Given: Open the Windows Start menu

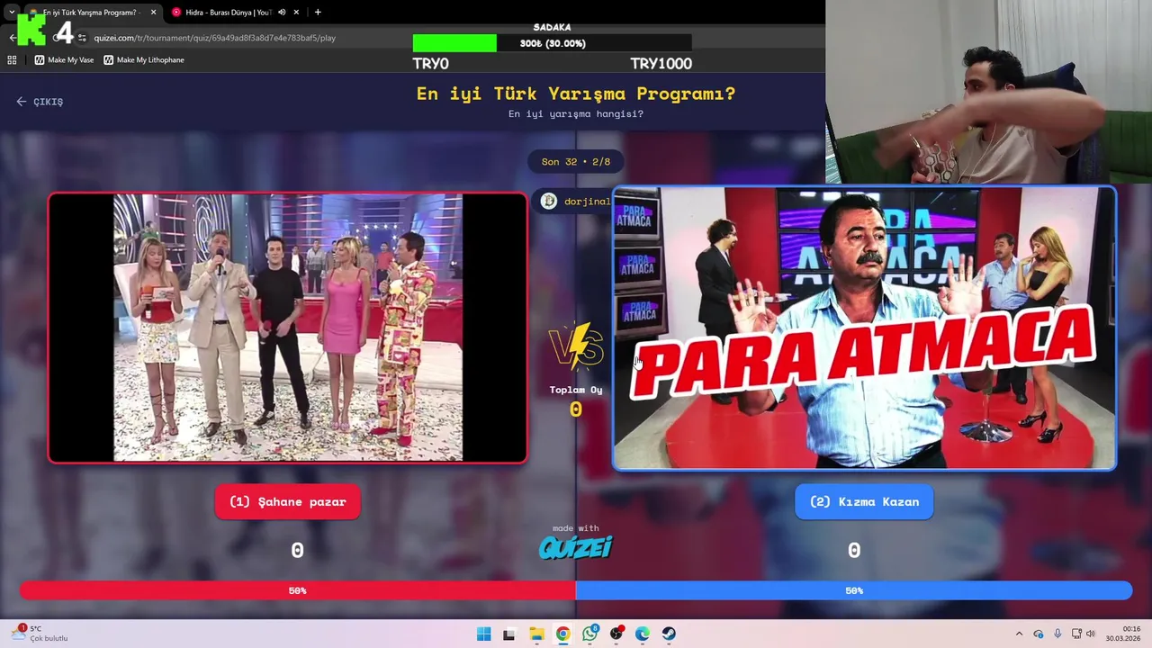Looking at the screenshot, I should (483, 634).
